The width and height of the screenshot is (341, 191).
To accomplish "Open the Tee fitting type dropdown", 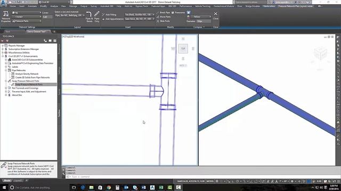I will (140, 14).
